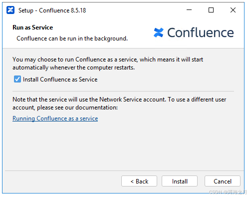Click the "Setup - Confluence 8.5.18" window title
Image resolution: width=249 pixels, height=198 pixels.
(x=52, y=10)
